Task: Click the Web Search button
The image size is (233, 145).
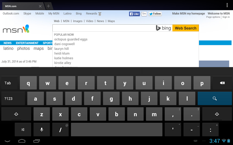Action: 186,28
